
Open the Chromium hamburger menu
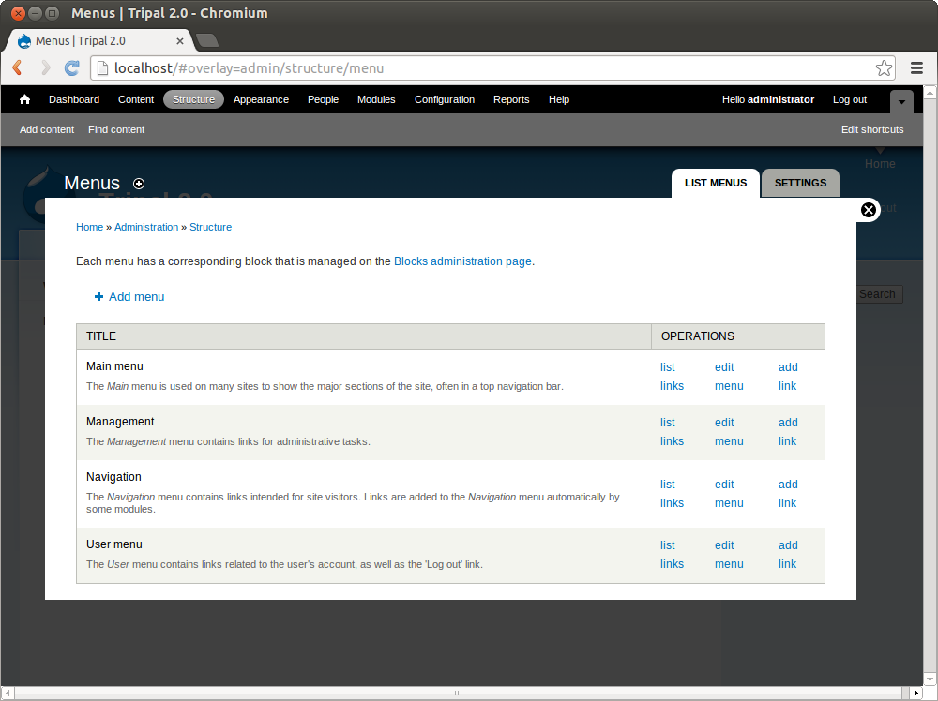tap(917, 68)
